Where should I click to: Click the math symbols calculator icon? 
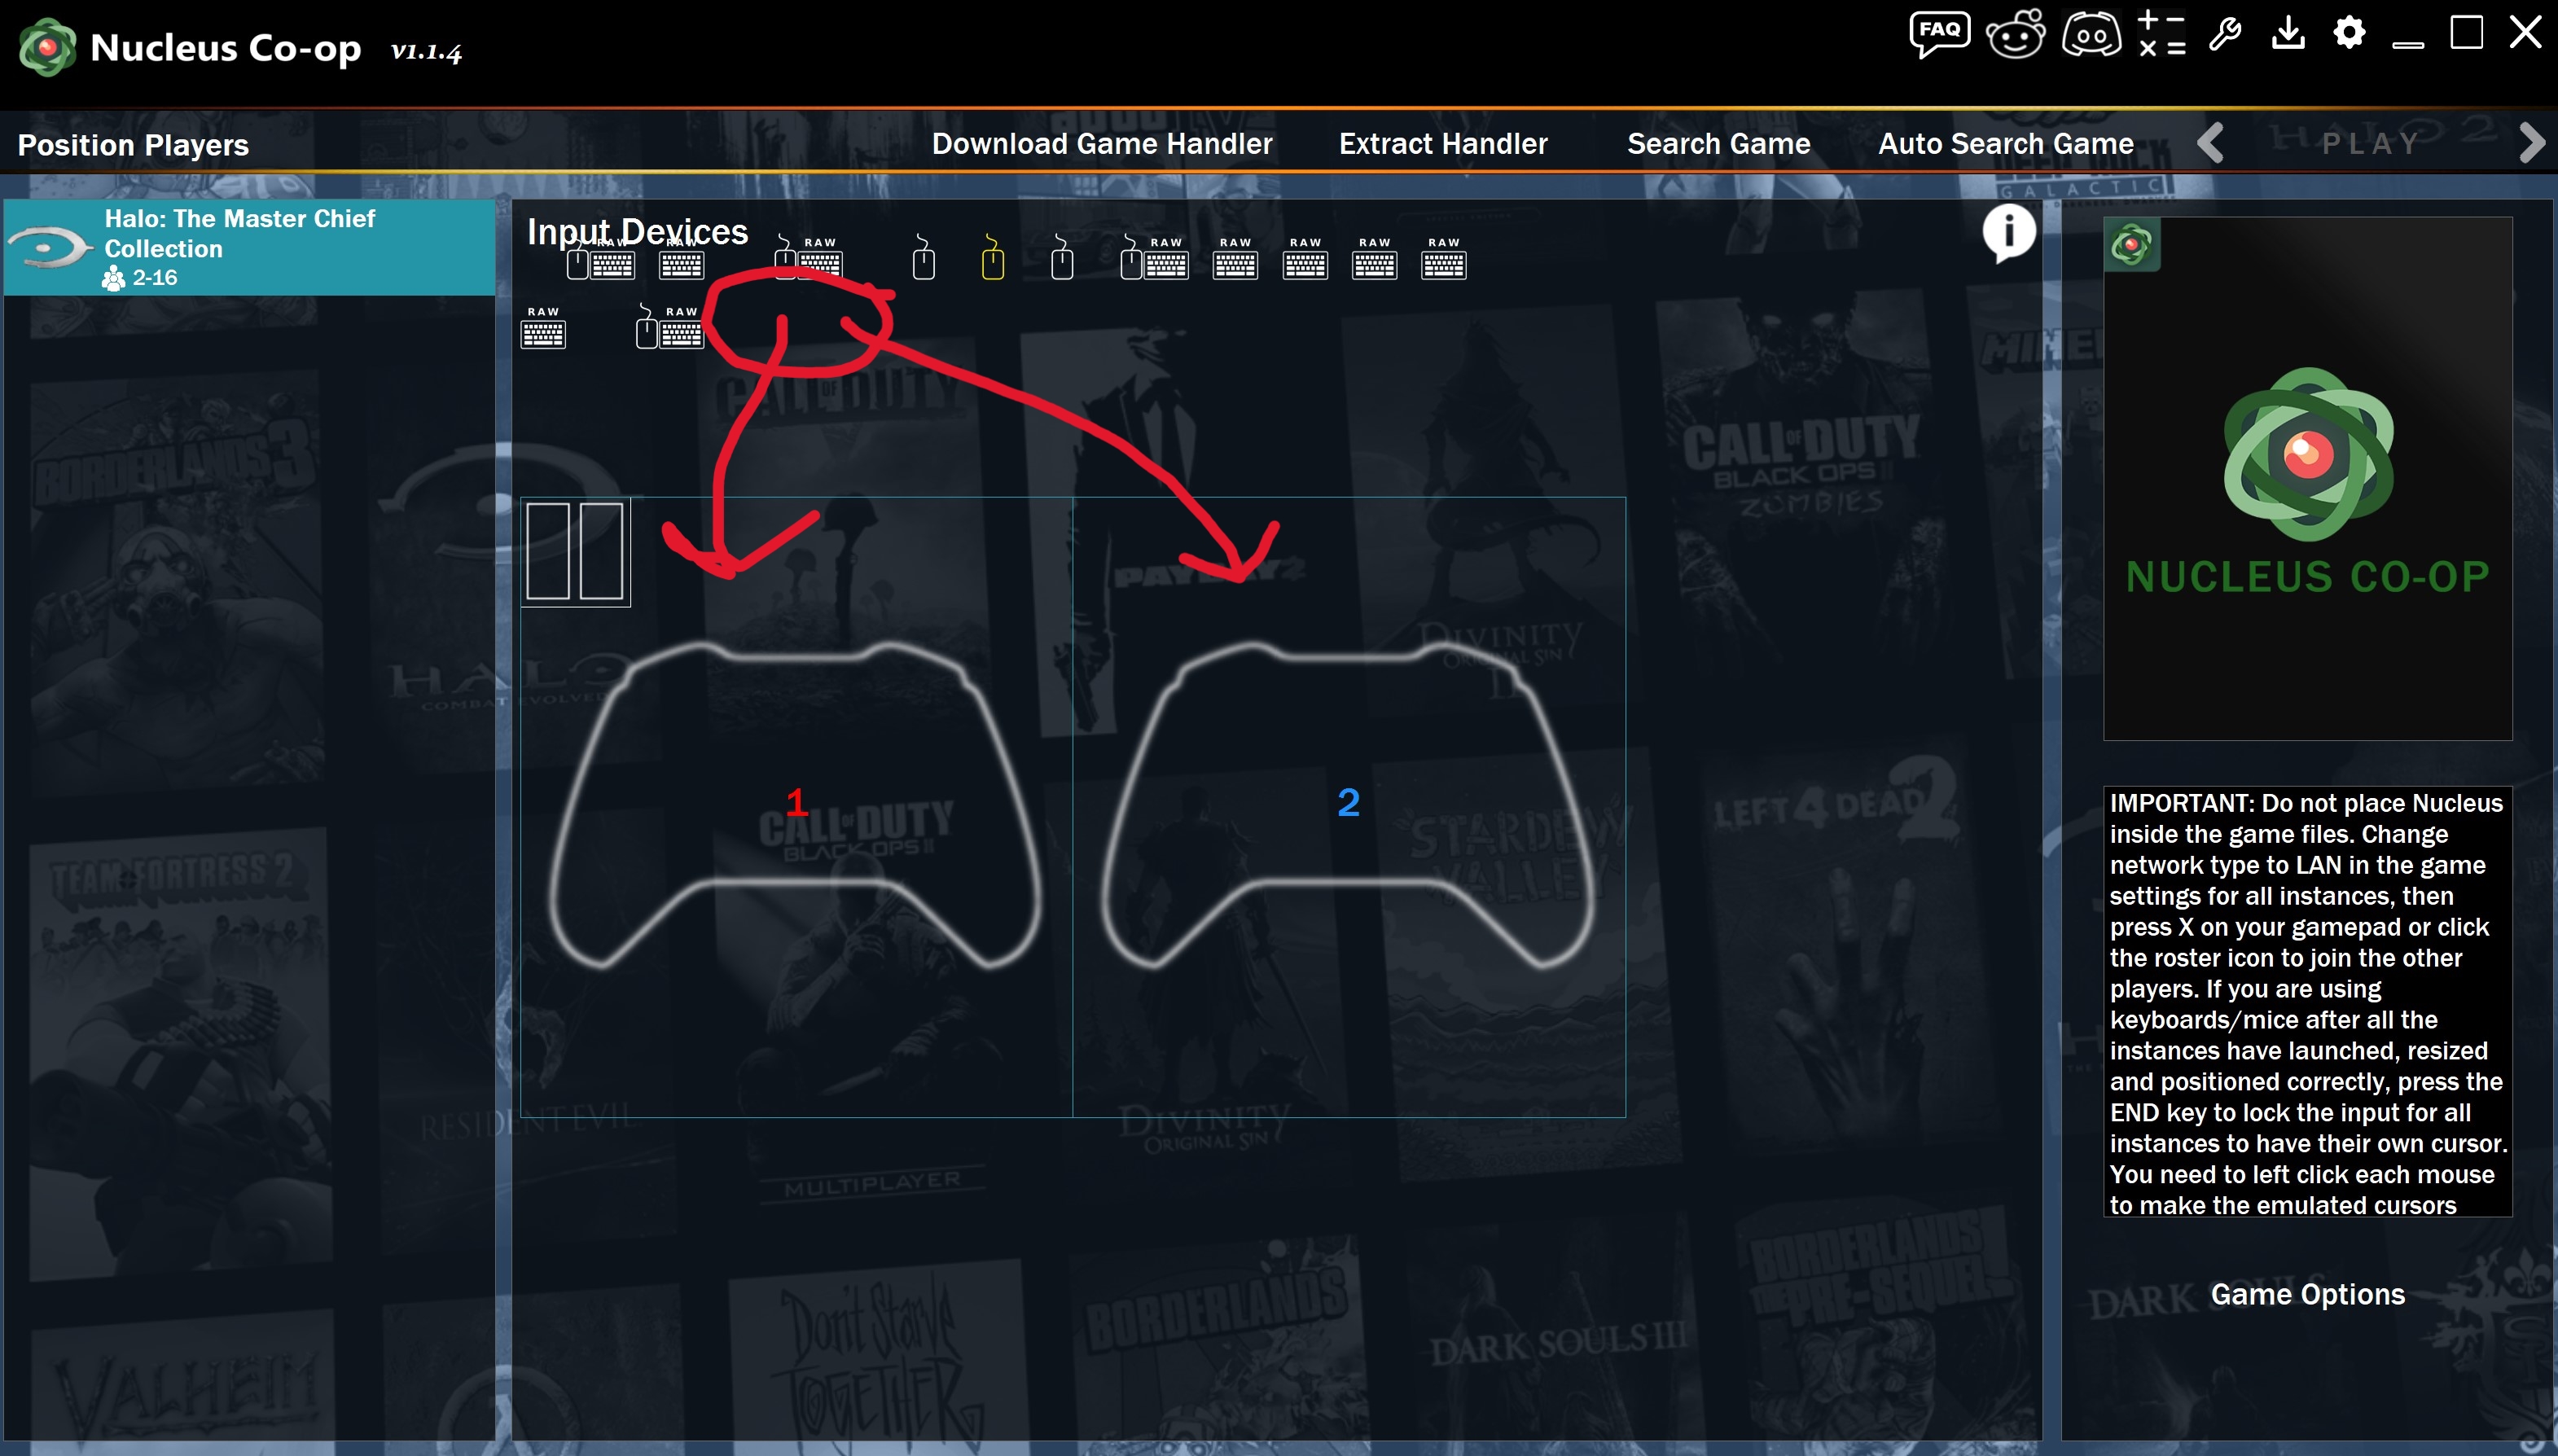pyautogui.click(x=2160, y=34)
